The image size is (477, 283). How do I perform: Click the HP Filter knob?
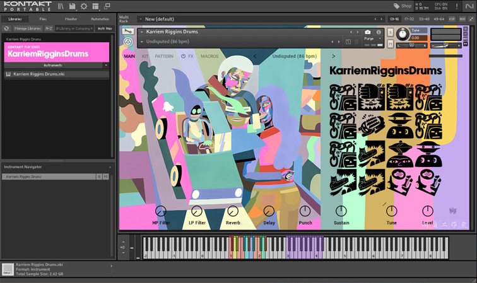click(x=161, y=211)
